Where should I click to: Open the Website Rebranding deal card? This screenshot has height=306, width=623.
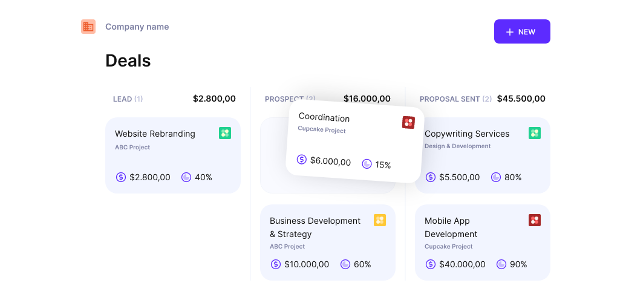(x=173, y=156)
